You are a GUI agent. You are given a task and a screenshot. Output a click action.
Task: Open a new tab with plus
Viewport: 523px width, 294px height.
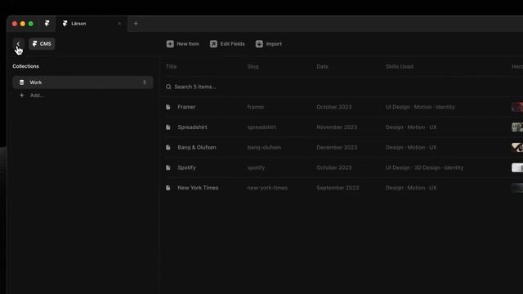coord(136,24)
